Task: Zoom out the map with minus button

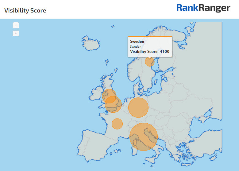Action: point(16,34)
